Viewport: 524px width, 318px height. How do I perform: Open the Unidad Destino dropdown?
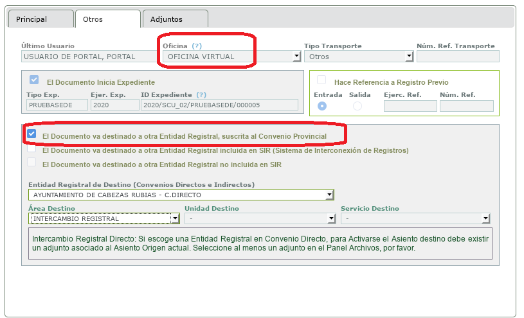(x=331, y=218)
